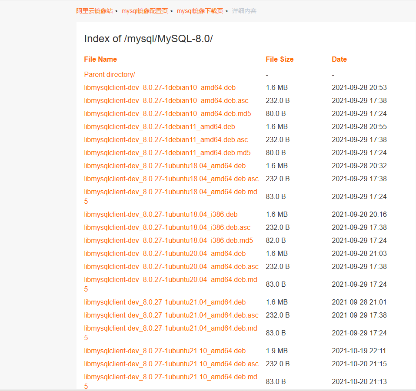Open ubuntu21.10_amd64.deb.asc signature file
Viewport: 416px width, 391px height.
tap(171, 364)
